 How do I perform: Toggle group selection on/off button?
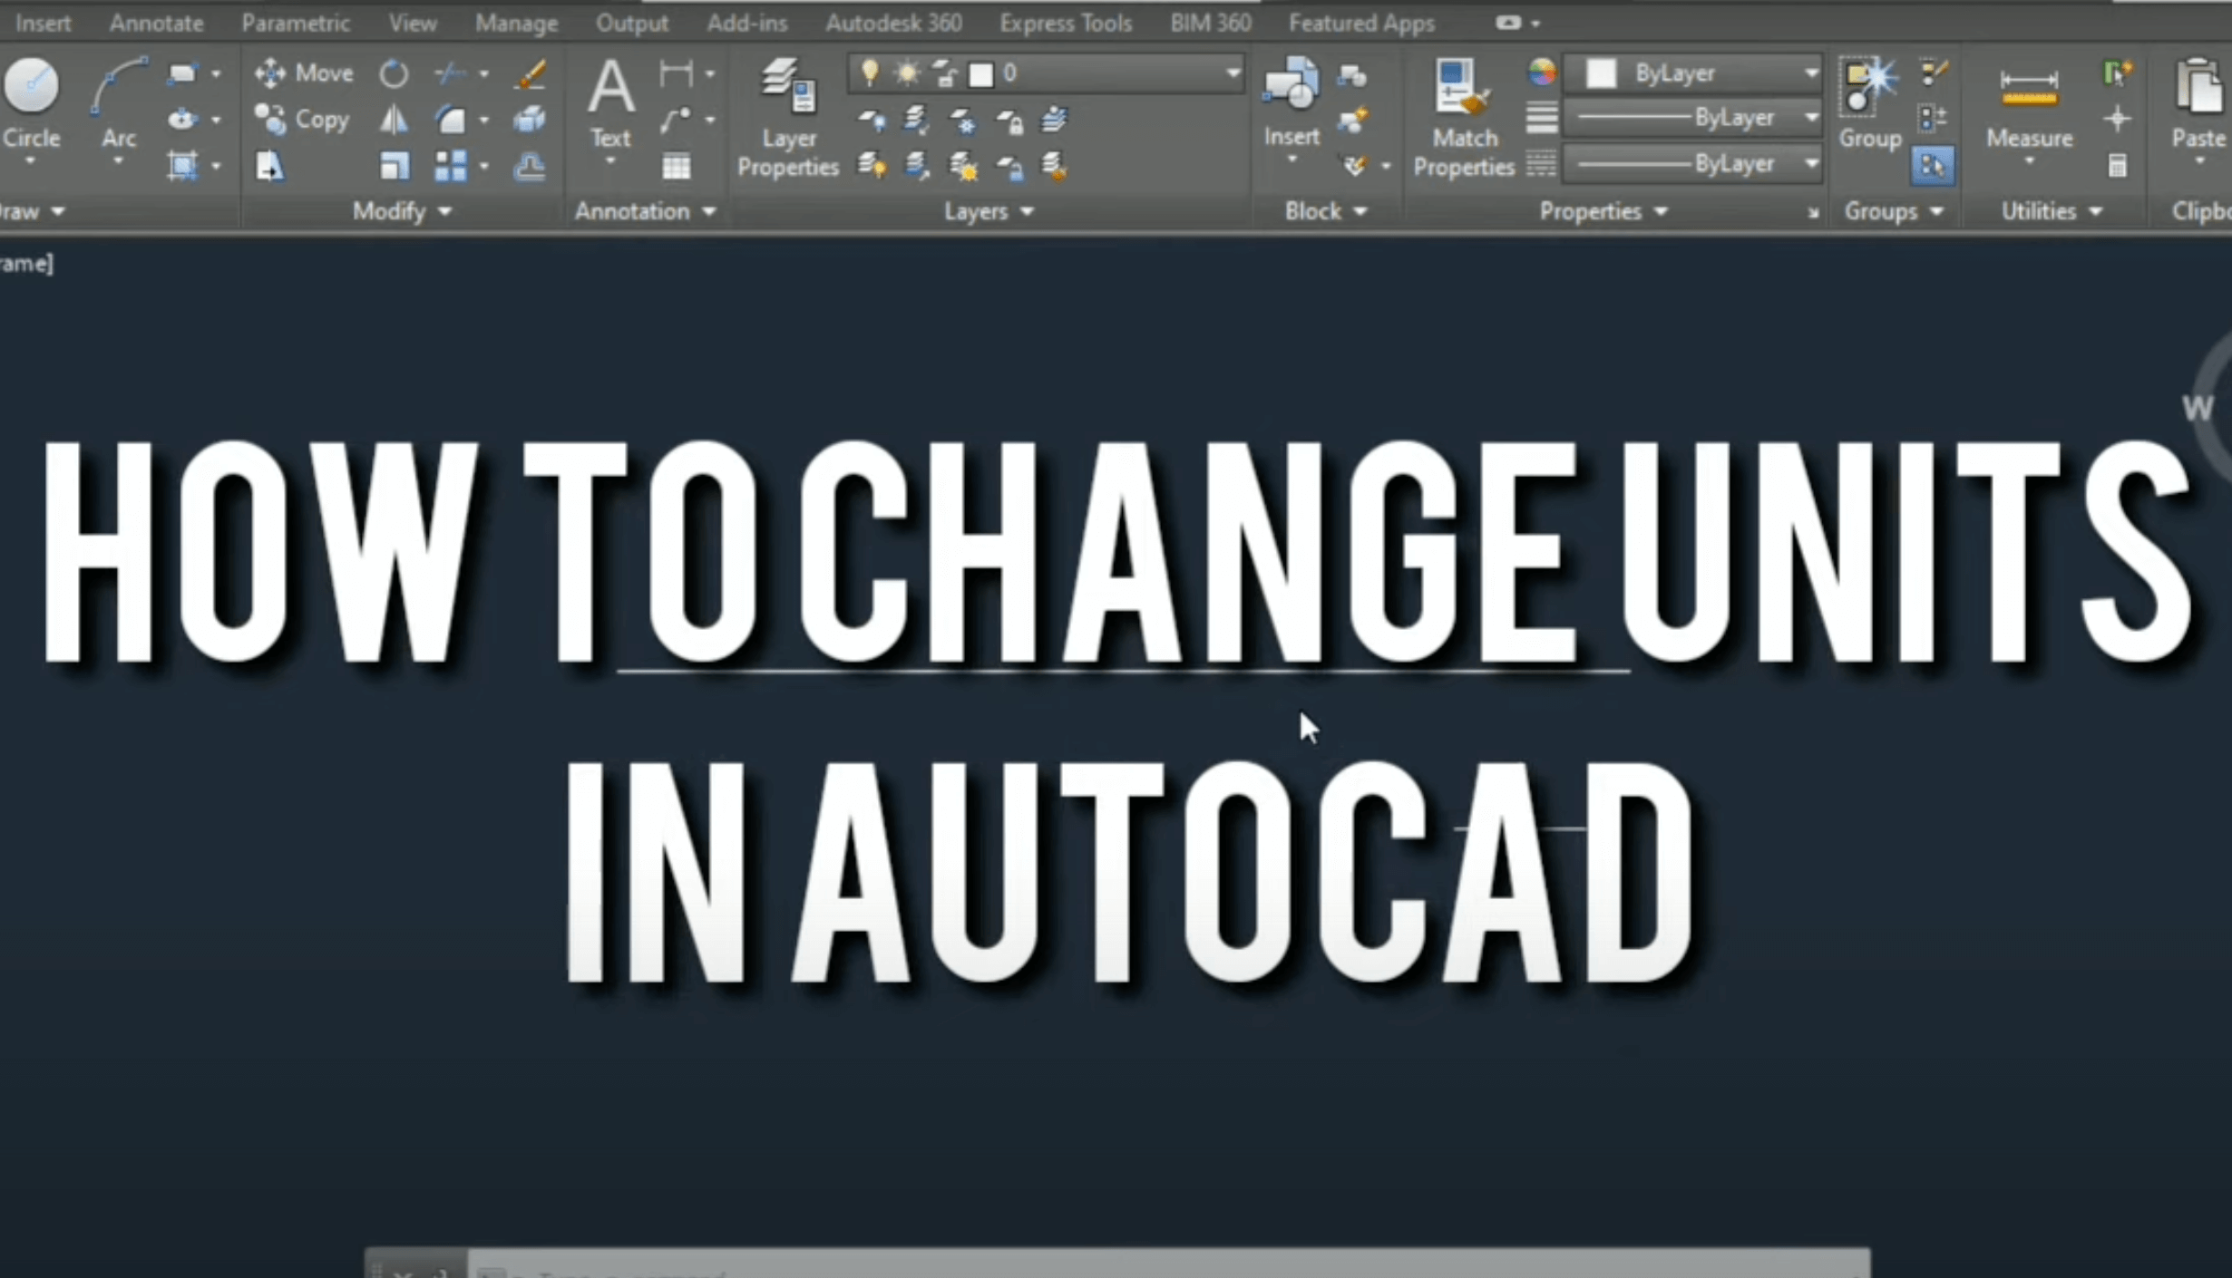tap(1932, 166)
